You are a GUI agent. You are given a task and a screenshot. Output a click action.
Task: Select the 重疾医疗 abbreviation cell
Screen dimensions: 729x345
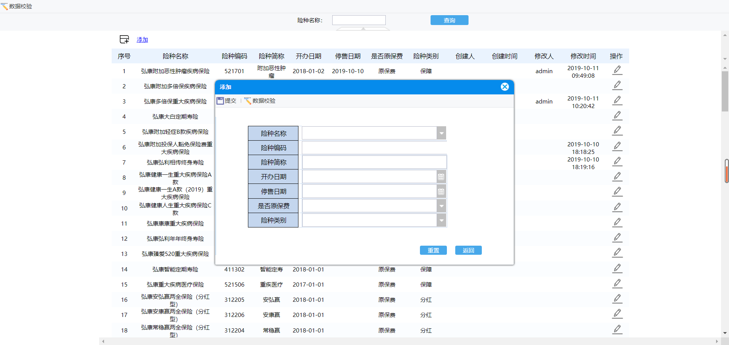coord(271,284)
